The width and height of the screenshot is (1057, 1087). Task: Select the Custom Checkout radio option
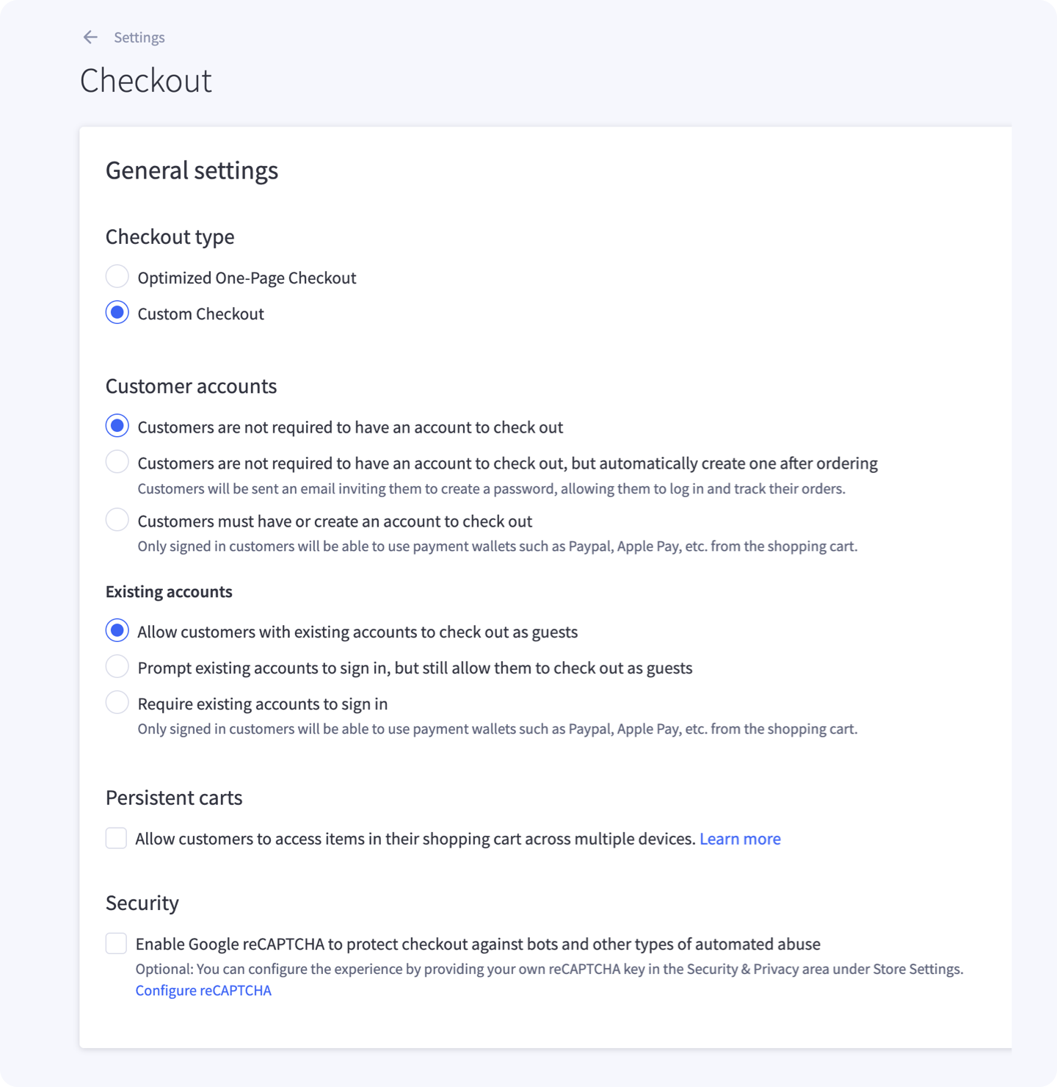click(117, 313)
